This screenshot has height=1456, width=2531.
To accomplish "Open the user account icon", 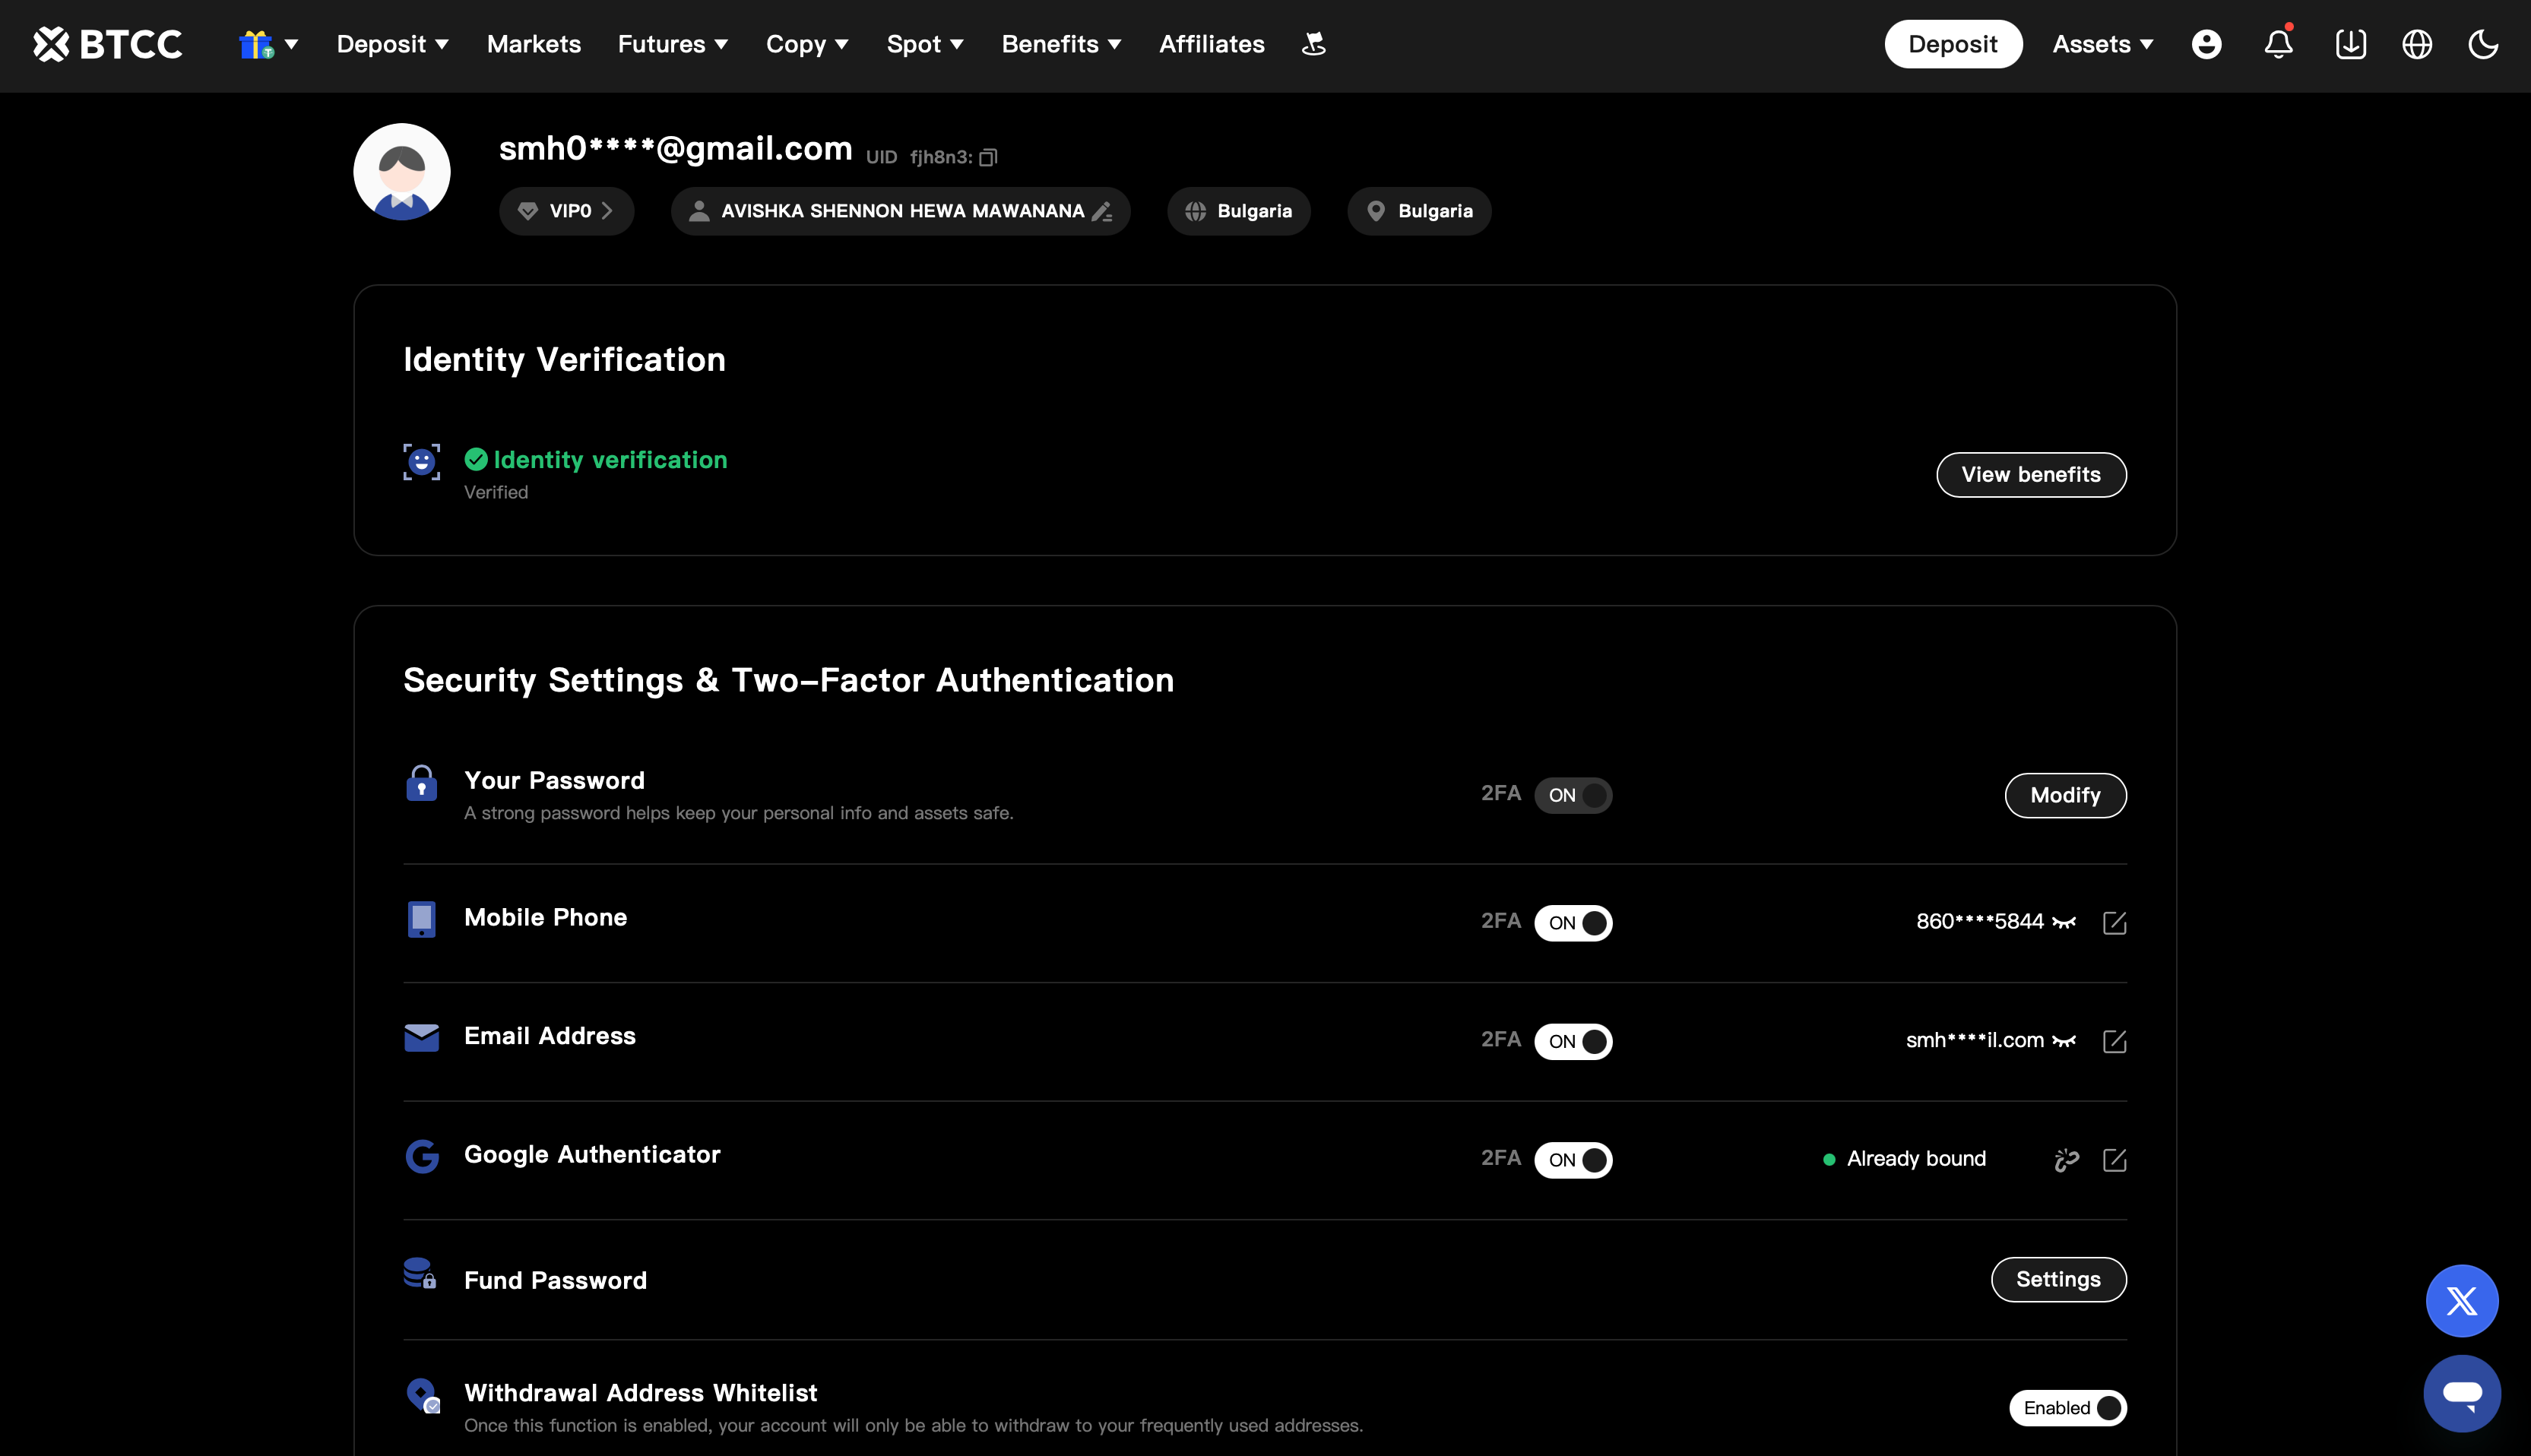I will pyautogui.click(x=2206, y=44).
